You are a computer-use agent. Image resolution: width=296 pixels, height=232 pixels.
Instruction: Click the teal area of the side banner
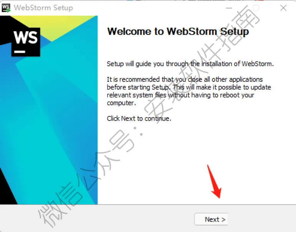tap(57, 113)
